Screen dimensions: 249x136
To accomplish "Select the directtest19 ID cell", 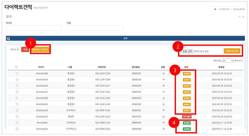I will tap(42, 80).
